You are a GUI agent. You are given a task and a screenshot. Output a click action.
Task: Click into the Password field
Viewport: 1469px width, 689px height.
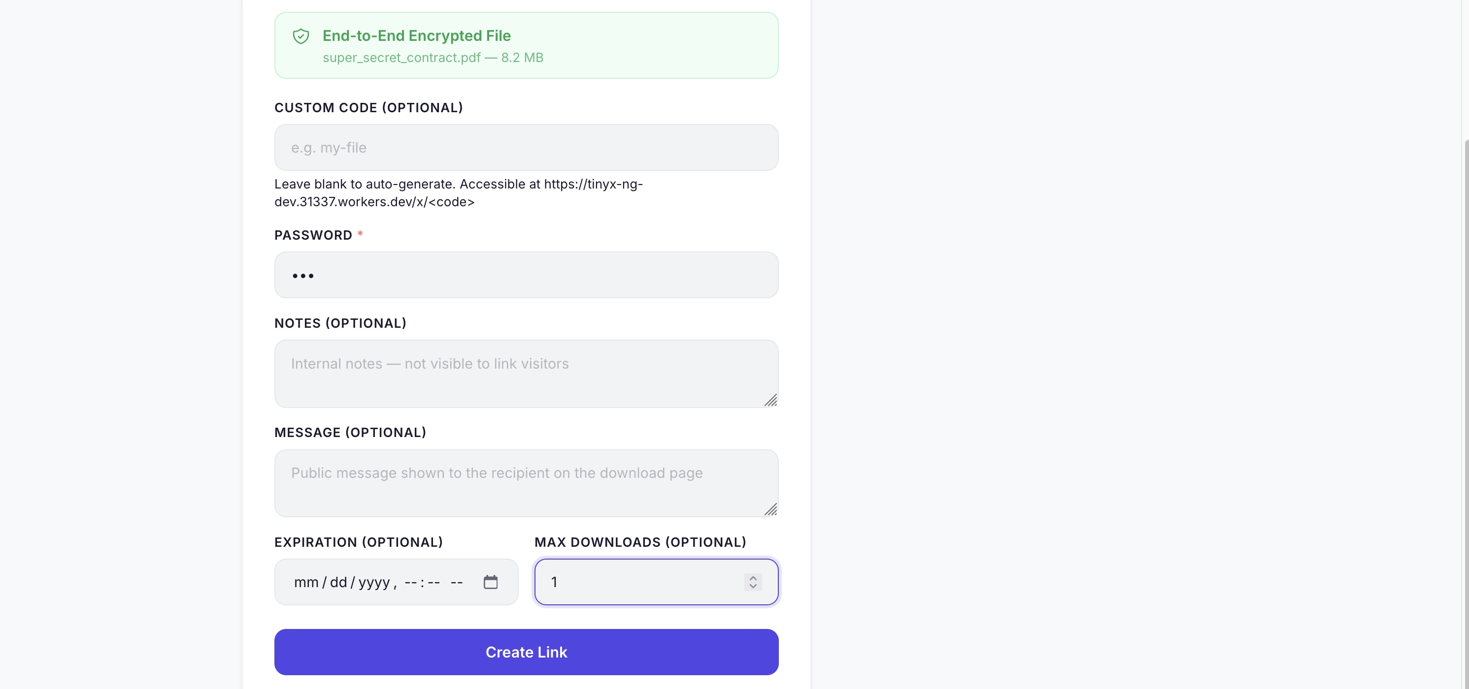tap(526, 275)
